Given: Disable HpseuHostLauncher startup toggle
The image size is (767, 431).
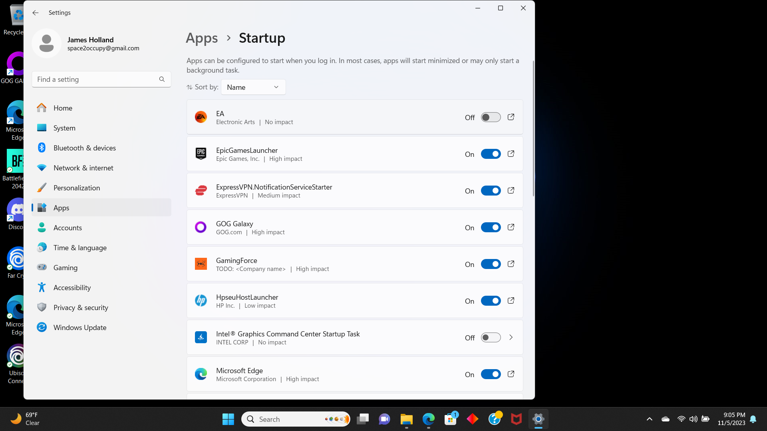Looking at the screenshot, I should coord(491,301).
